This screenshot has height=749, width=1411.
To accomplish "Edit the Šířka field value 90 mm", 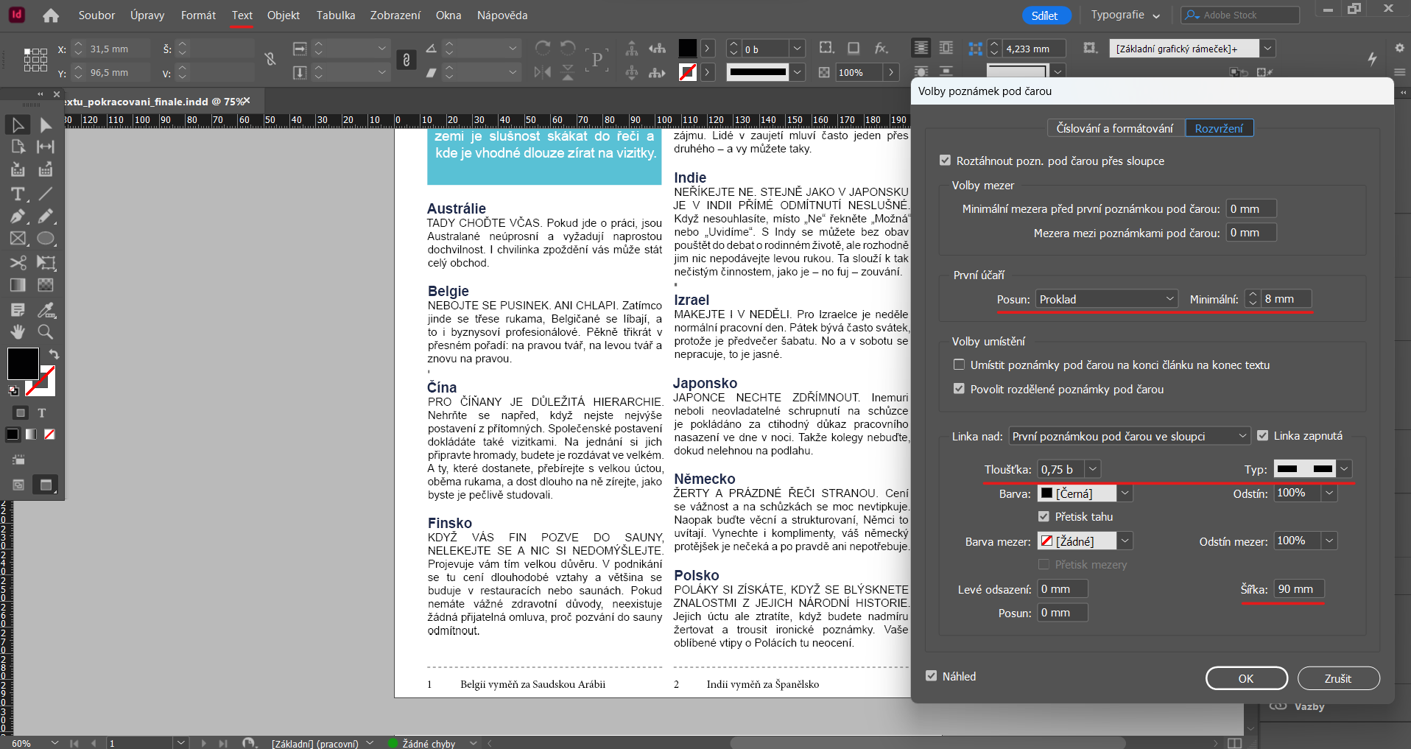I will pos(1298,588).
